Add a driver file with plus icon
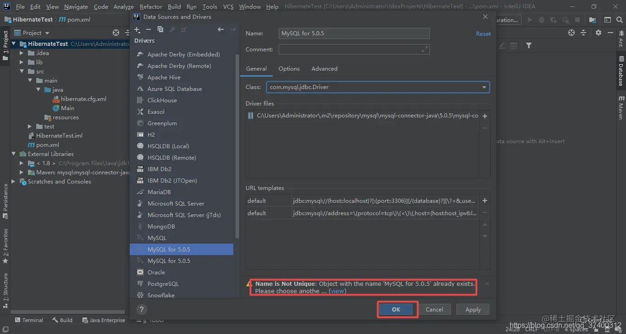626x334 pixels. pos(485,116)
